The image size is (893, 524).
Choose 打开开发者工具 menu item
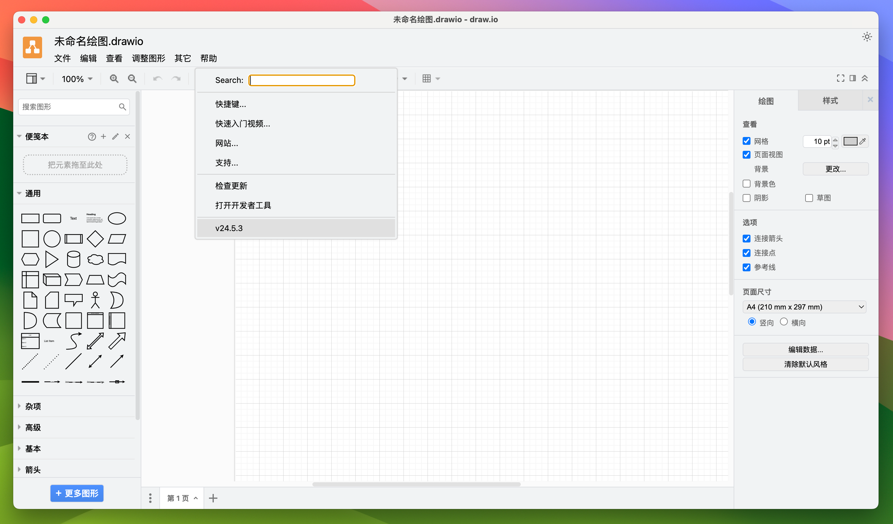click(x=296, y=205)
